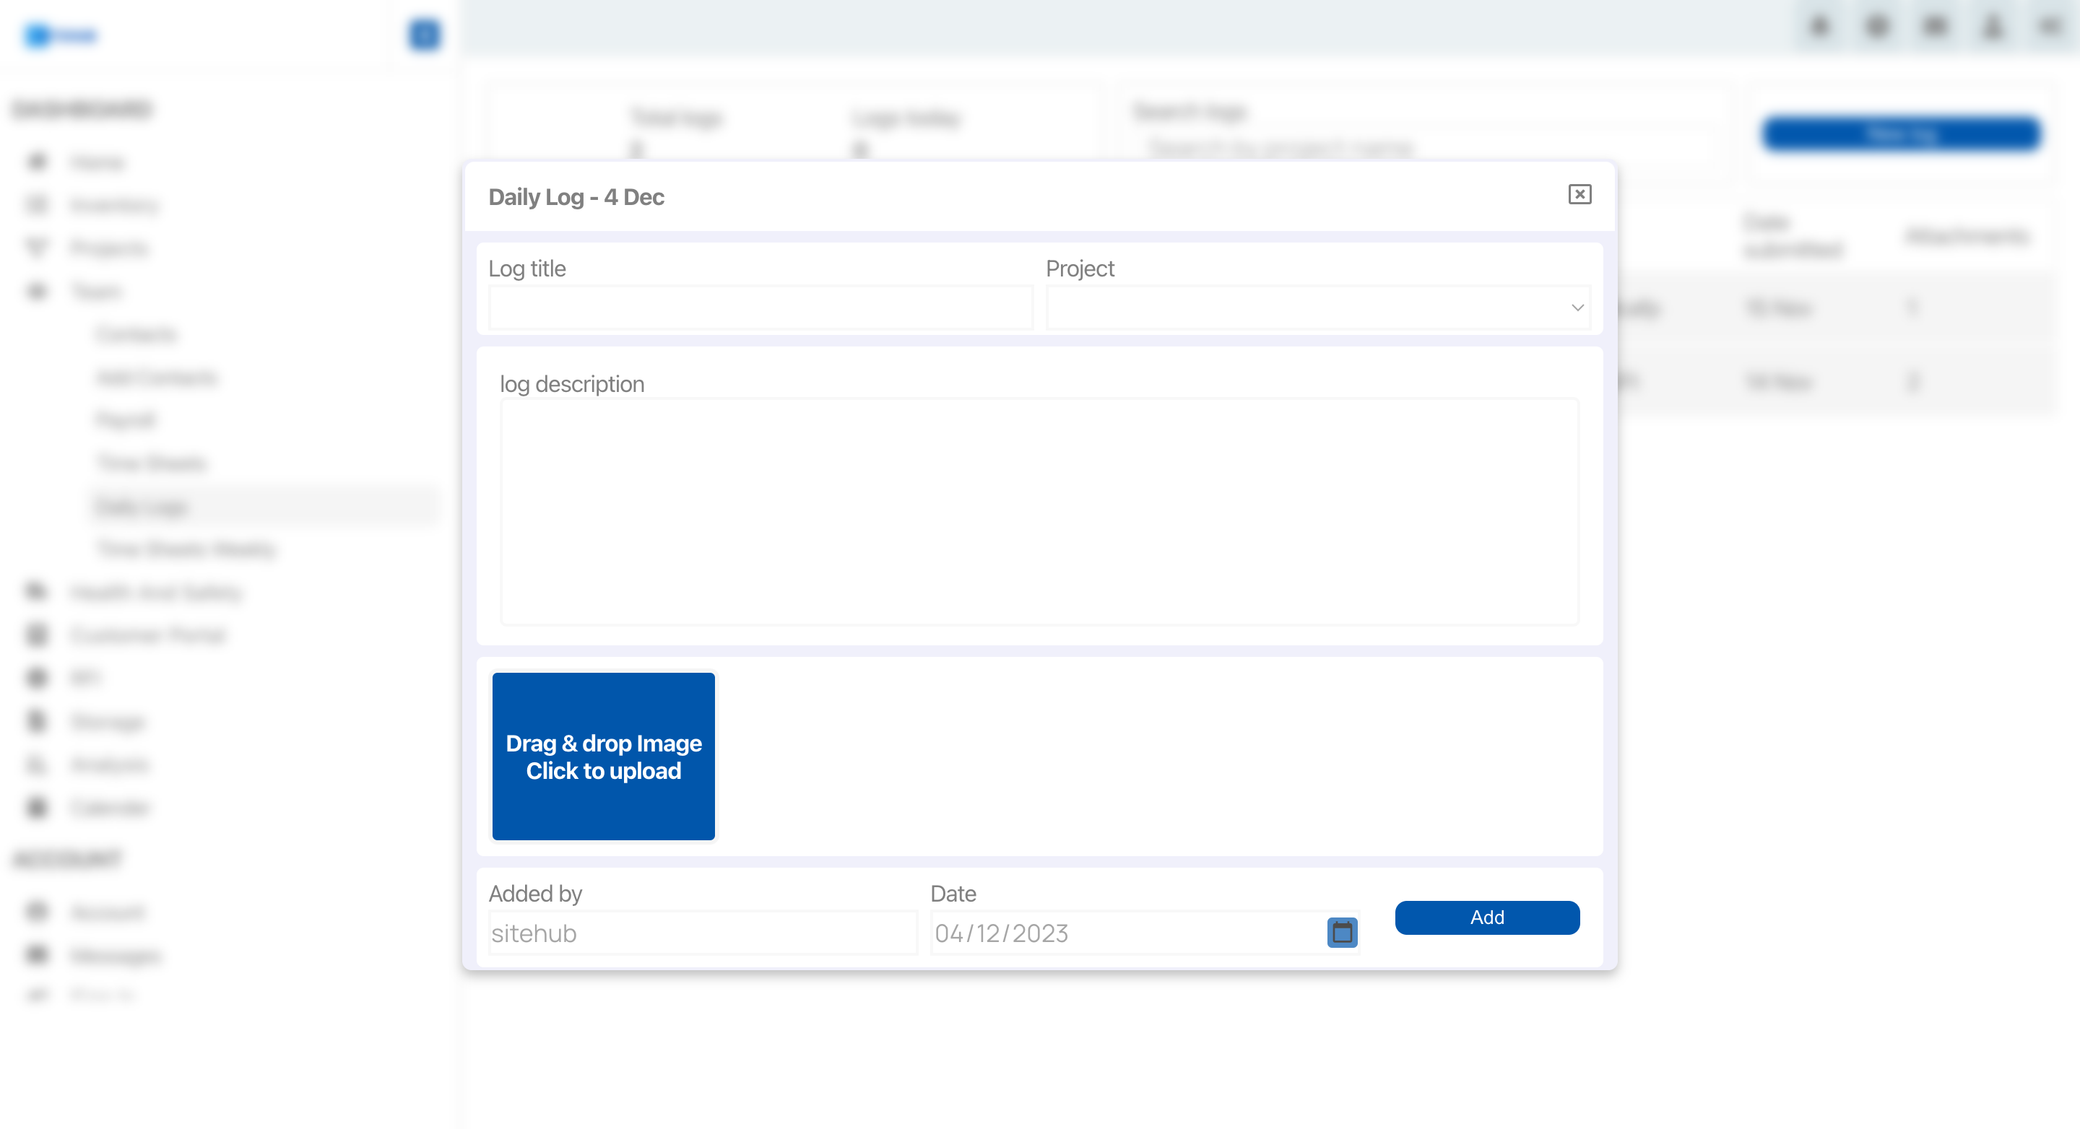This screenshot has height=1129, width=2080.
Task: Click the 'Added by' label text
Action: click(x=535, y=894)
